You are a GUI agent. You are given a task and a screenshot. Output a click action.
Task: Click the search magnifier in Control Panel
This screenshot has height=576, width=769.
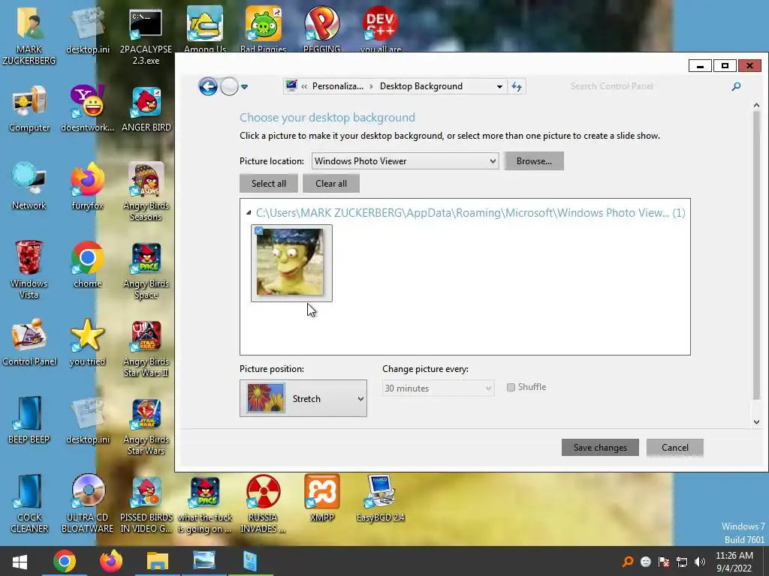pyautogui.click(x=736, y=87)
